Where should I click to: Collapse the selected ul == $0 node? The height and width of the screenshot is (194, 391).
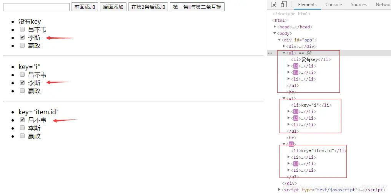point(284,53)
